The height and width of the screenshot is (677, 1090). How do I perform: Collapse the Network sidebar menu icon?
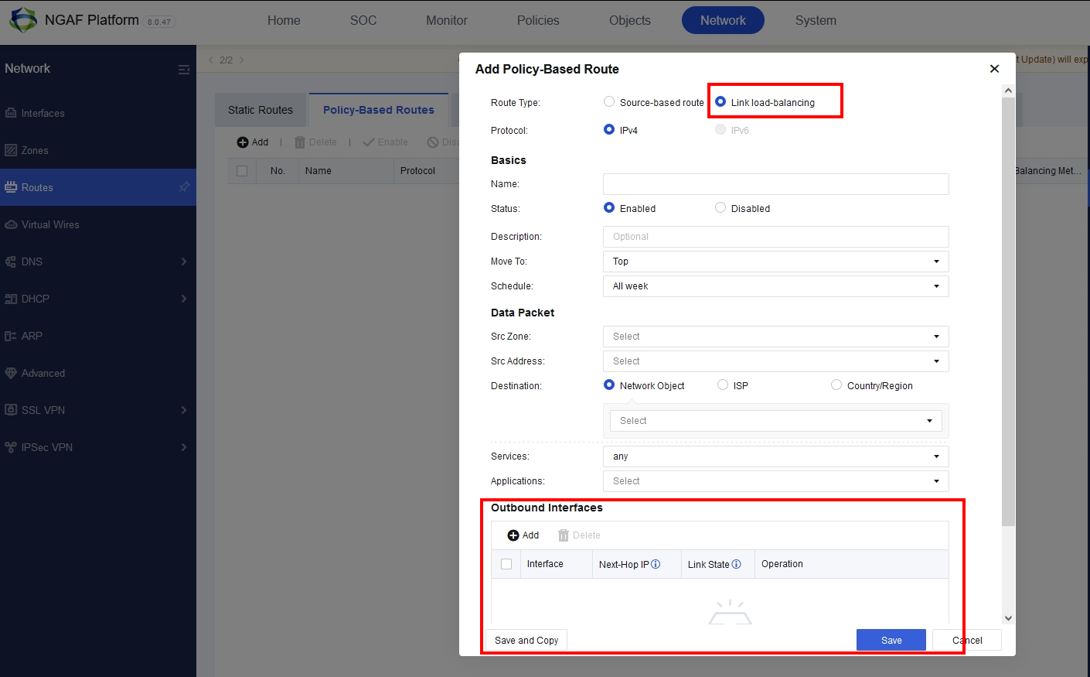coord(184,70)
